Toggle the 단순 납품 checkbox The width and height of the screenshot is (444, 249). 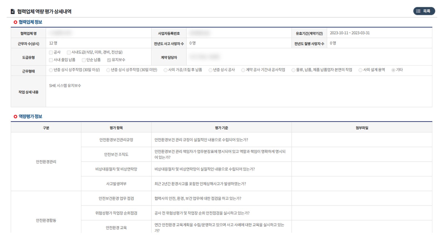84,60
